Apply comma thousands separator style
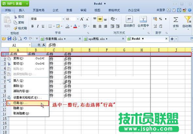 point(166,19)
